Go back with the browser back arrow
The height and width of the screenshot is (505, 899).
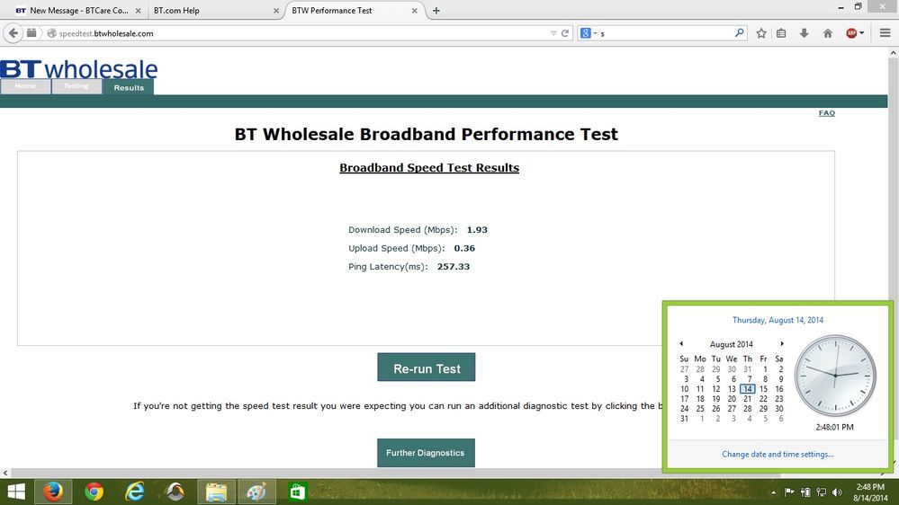click(13, 33)
